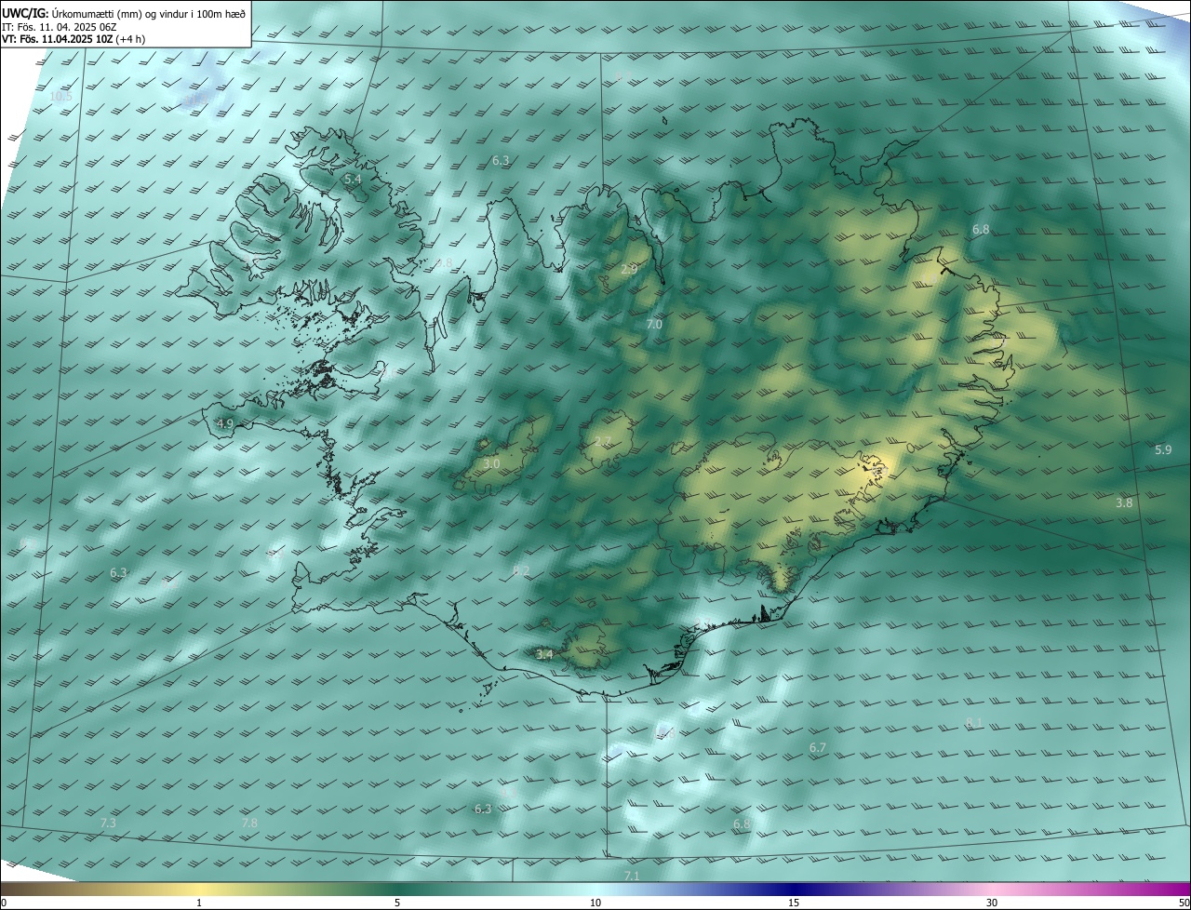
Task: Click the 7.1 value on the map
Action: coord(632,876)
